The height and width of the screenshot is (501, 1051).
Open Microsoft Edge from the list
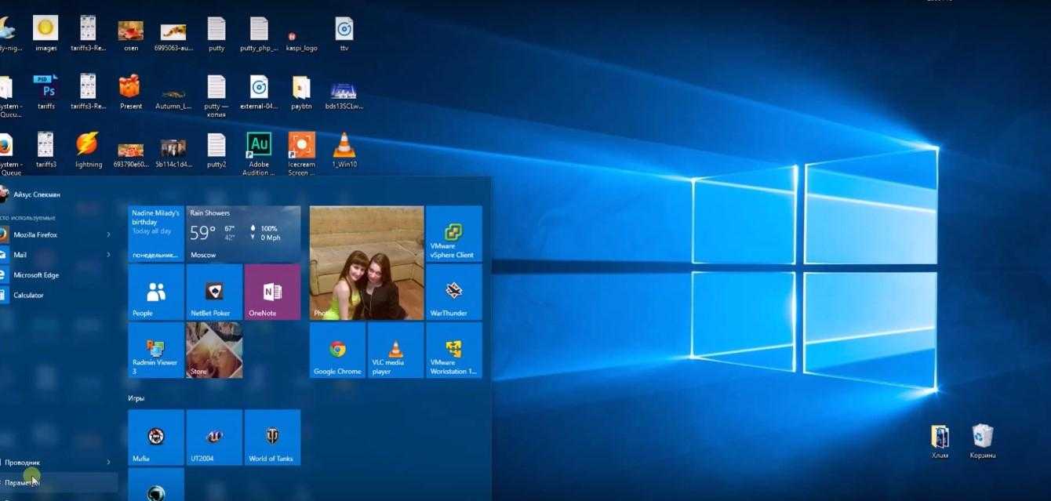click(36, 275)
